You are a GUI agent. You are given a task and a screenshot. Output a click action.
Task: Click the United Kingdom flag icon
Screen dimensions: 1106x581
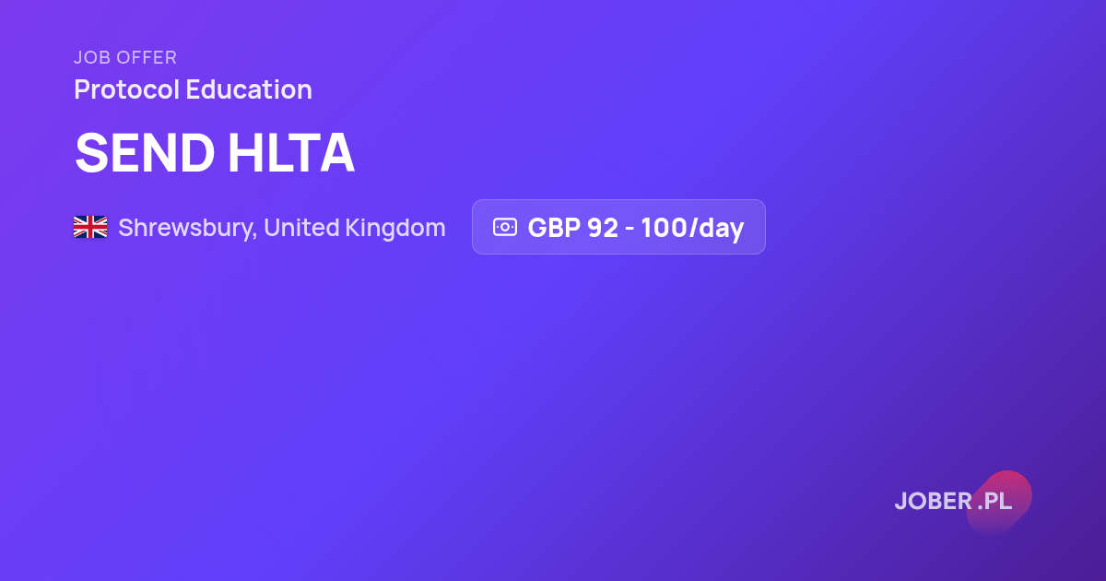tap(90, 227)
